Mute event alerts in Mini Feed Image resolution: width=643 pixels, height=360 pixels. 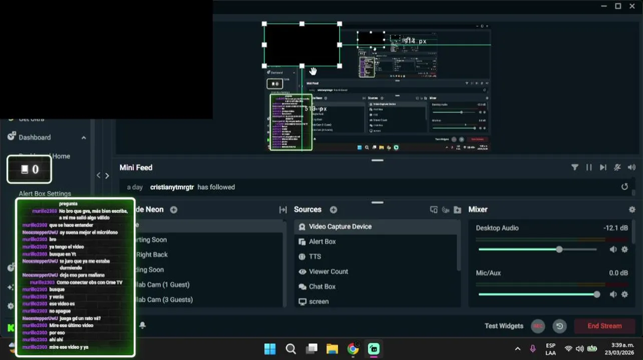[x=617, y=167]
